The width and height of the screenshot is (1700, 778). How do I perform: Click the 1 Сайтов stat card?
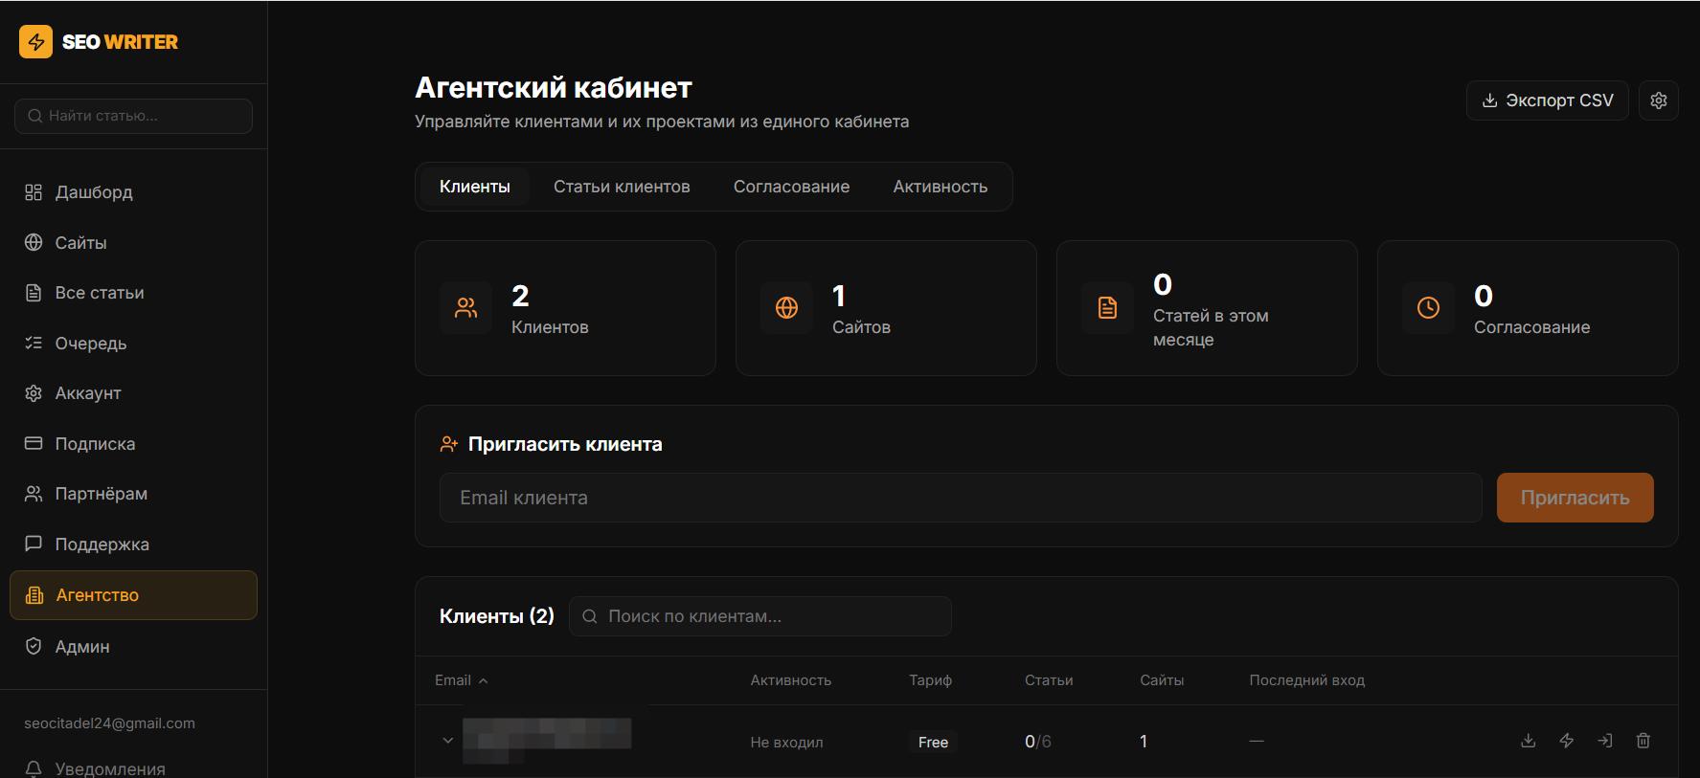(x=886, y=308)
